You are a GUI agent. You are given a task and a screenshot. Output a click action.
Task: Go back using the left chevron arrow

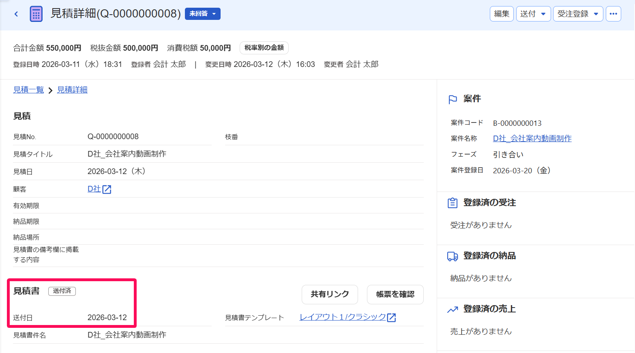(x=16, y=14)
